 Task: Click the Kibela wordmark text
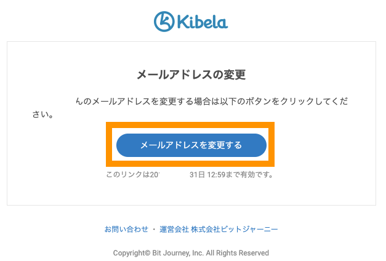(203, 22)
